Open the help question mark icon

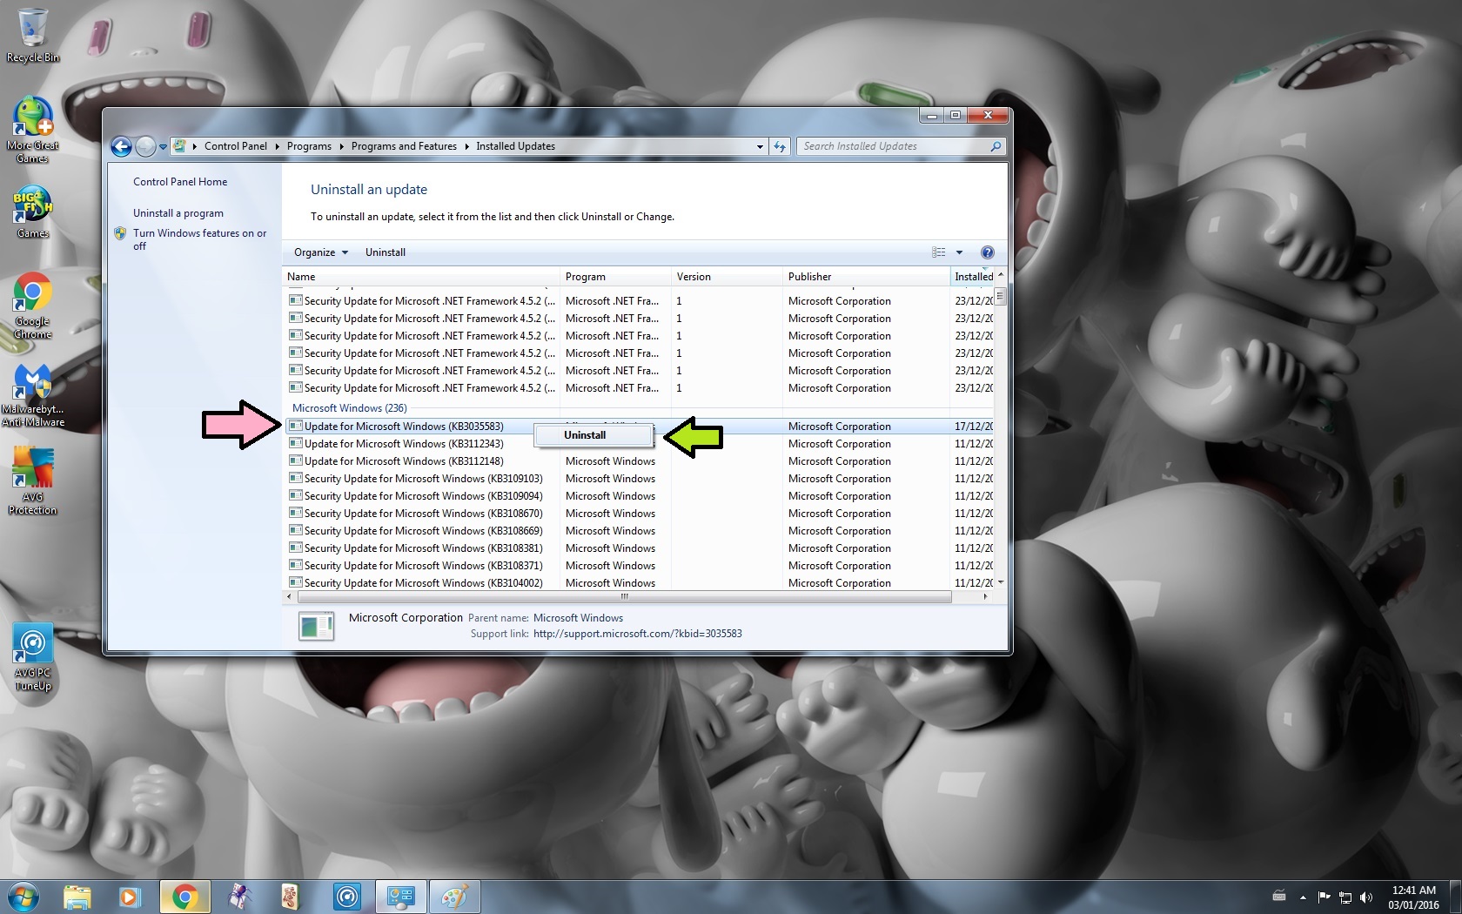(x=987, y=252)
